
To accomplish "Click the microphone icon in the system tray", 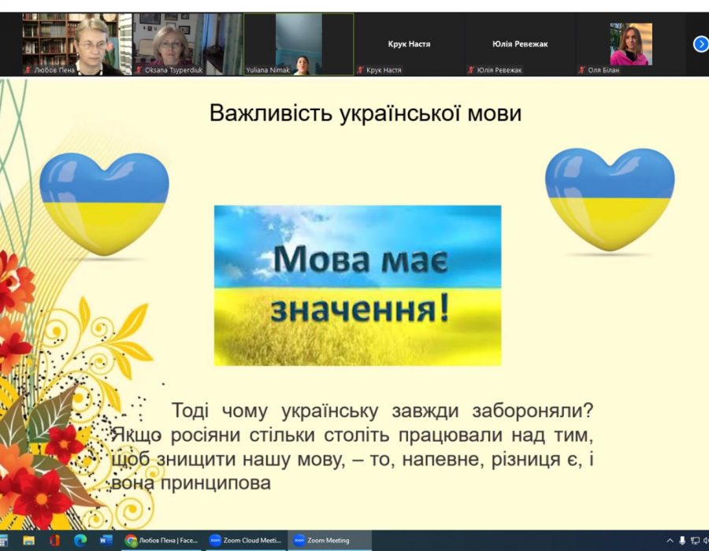I will click(682, 541).
